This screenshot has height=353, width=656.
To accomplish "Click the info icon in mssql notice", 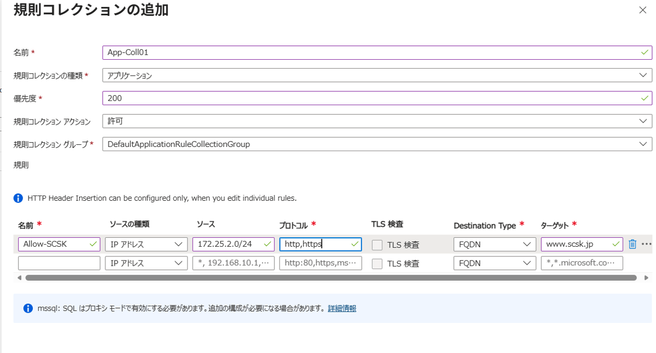I will coord(28,309).
